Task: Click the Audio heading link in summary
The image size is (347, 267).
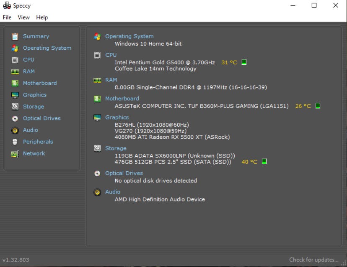Action: [x=113, y=192]
